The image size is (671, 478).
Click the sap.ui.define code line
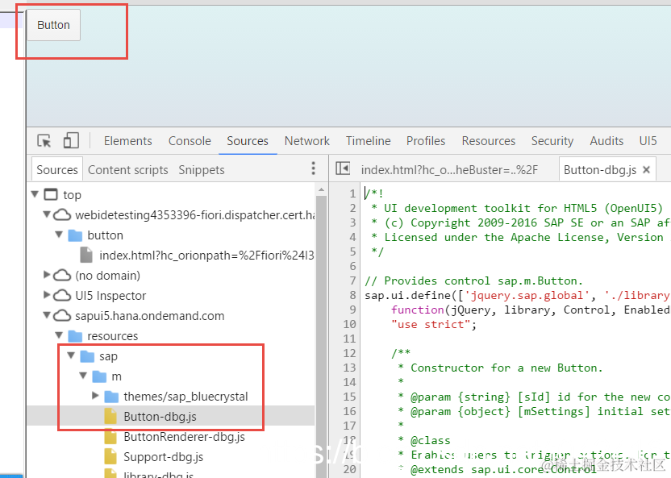[x=517, y=295]
